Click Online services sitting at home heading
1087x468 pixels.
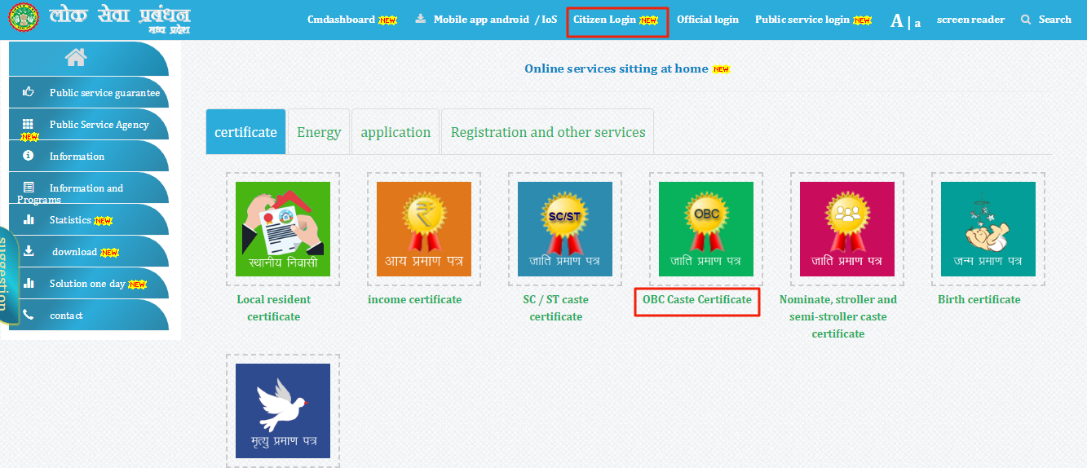(616, 68)
